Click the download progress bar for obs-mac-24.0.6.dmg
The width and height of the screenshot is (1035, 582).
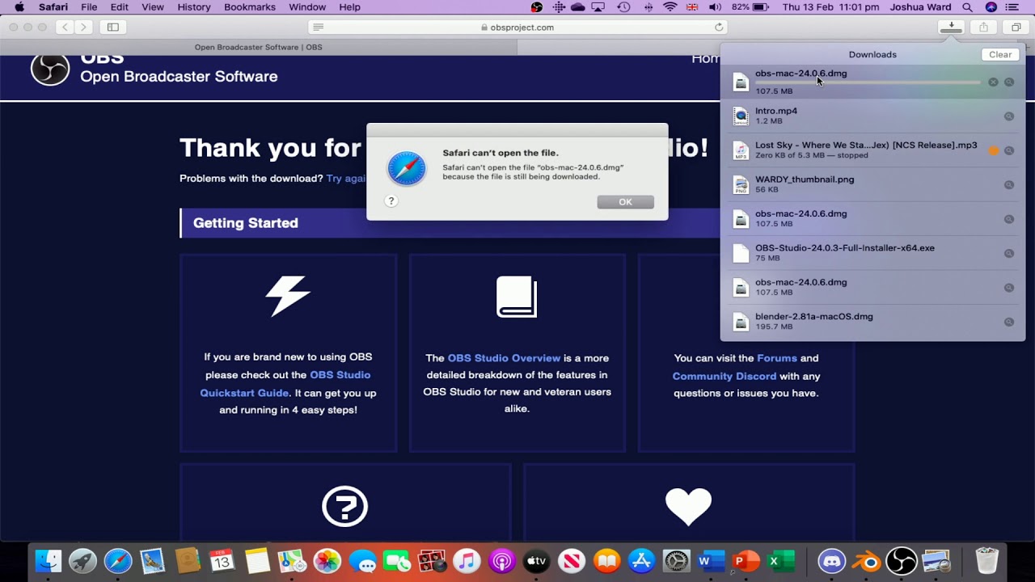pyautogui.click(x=868, y=82)
